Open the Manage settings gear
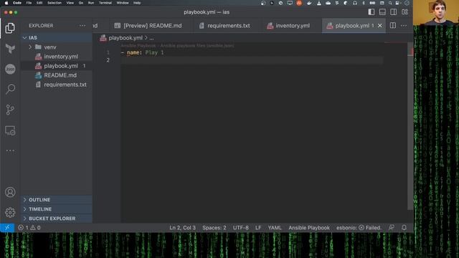459x258 pixels. click(x=10, y=212)
